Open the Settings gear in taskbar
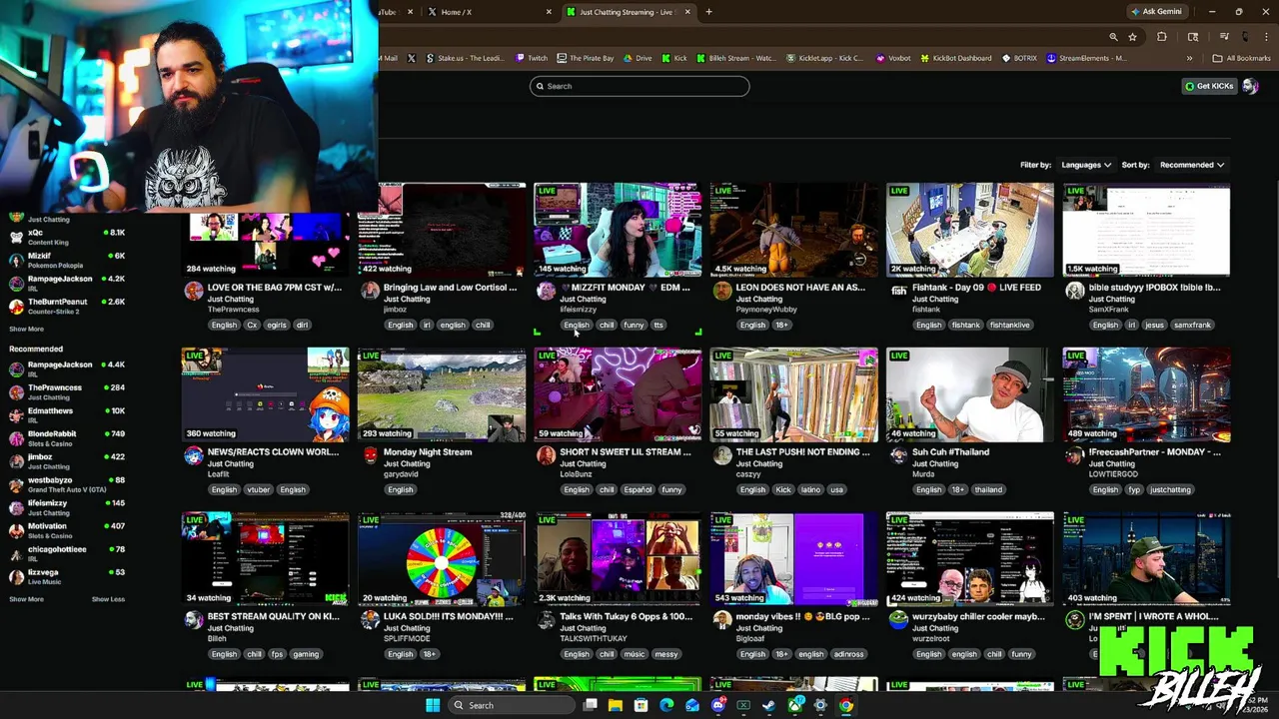Viewport: 1279px width, 719px height. (820, 705)
